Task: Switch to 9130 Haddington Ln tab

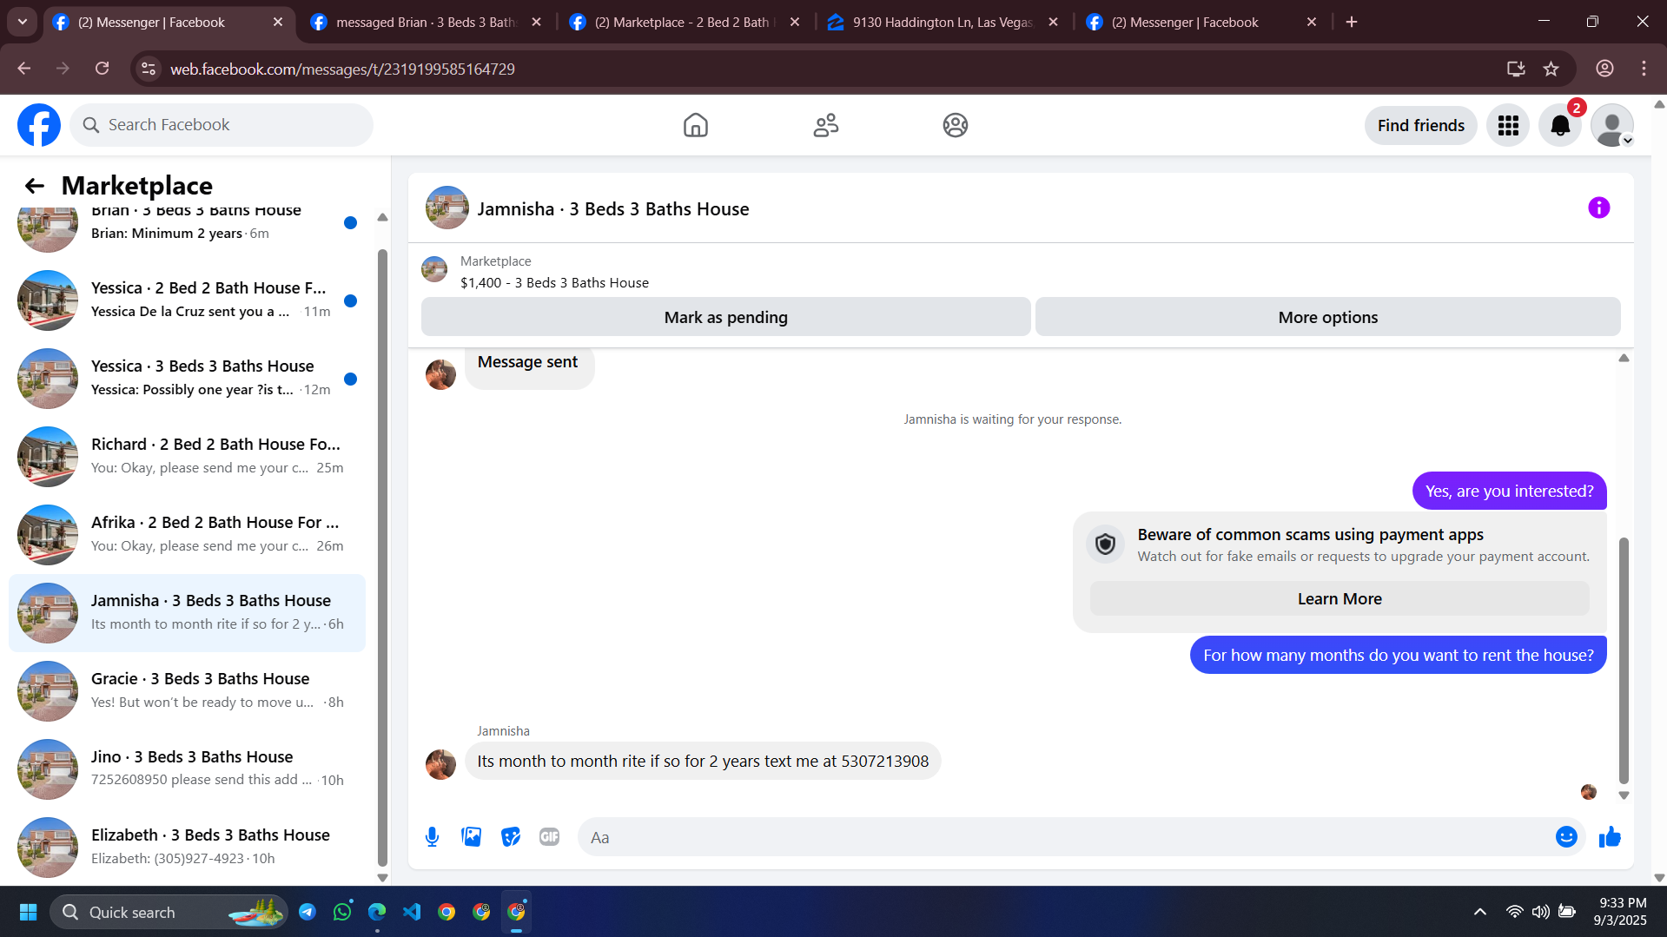Action: point(943,23)
